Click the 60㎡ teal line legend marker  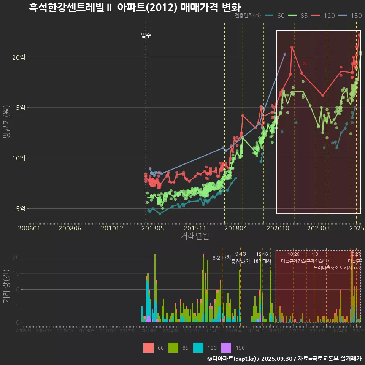[x=269, y=16]
